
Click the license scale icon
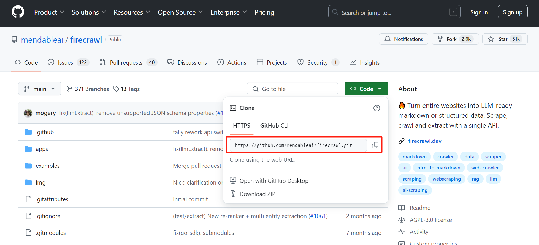point(402,220)
